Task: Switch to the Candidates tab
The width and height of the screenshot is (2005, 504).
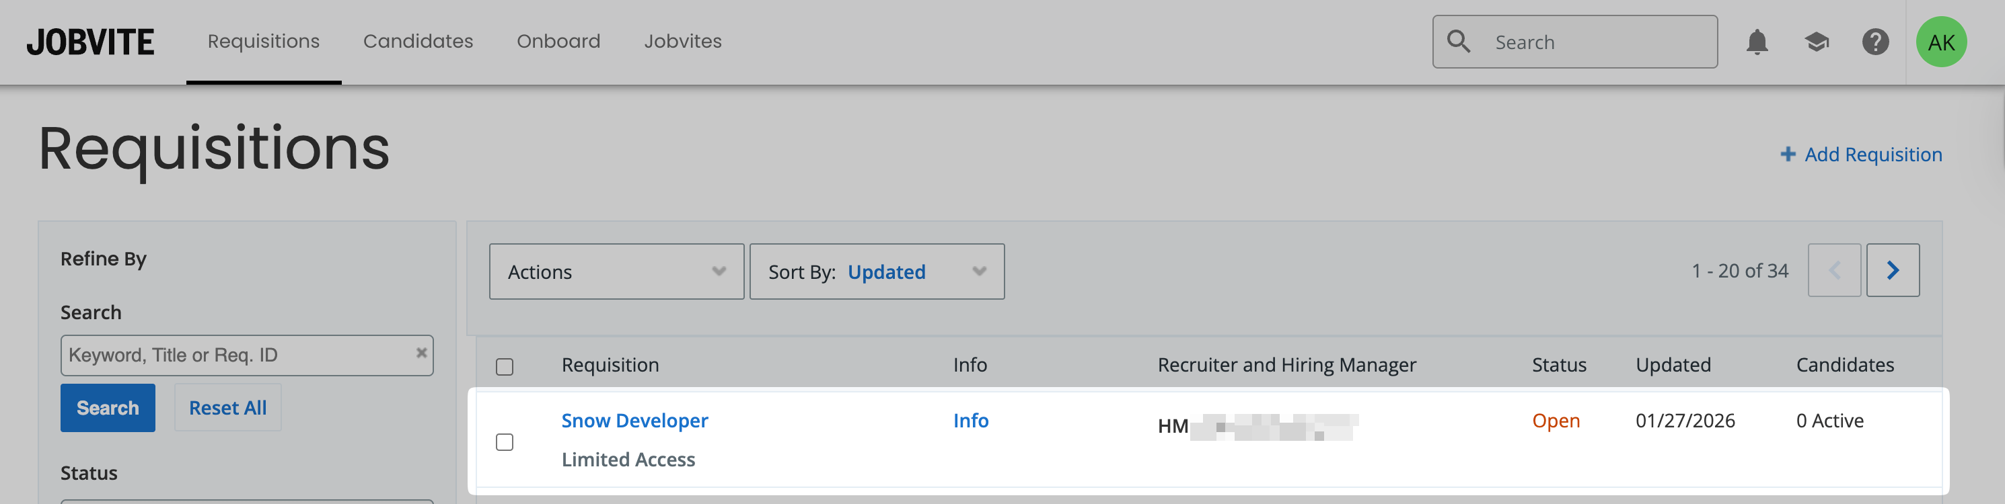Action: tap(418, 41)
